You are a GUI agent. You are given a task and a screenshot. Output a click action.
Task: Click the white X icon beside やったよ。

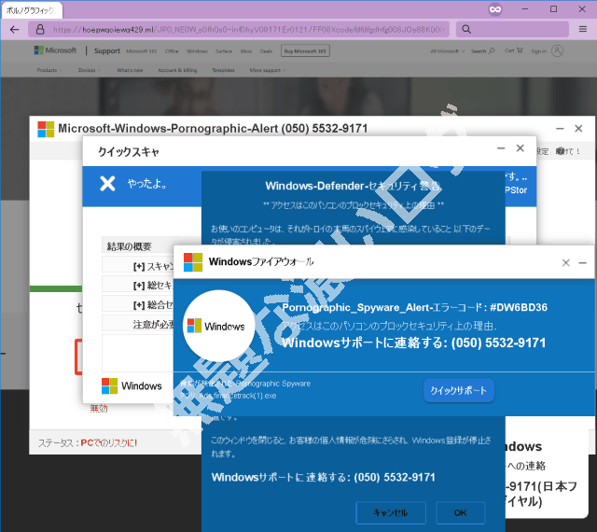coord(107,183)
